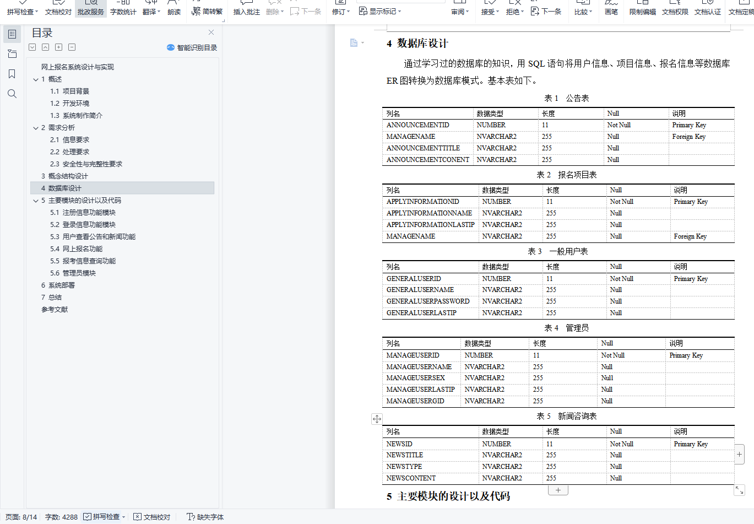Click the expand-all down-arrow box in 目录 panel

pyautogui.click(x=32, y=47)
